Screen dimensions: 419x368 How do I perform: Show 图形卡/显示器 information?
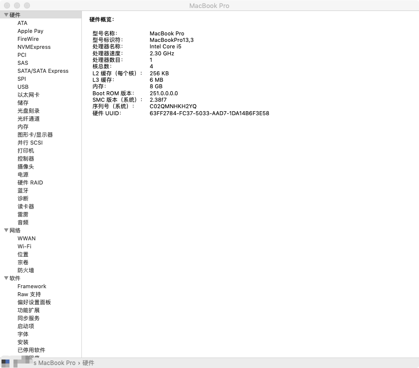[35, 135]
